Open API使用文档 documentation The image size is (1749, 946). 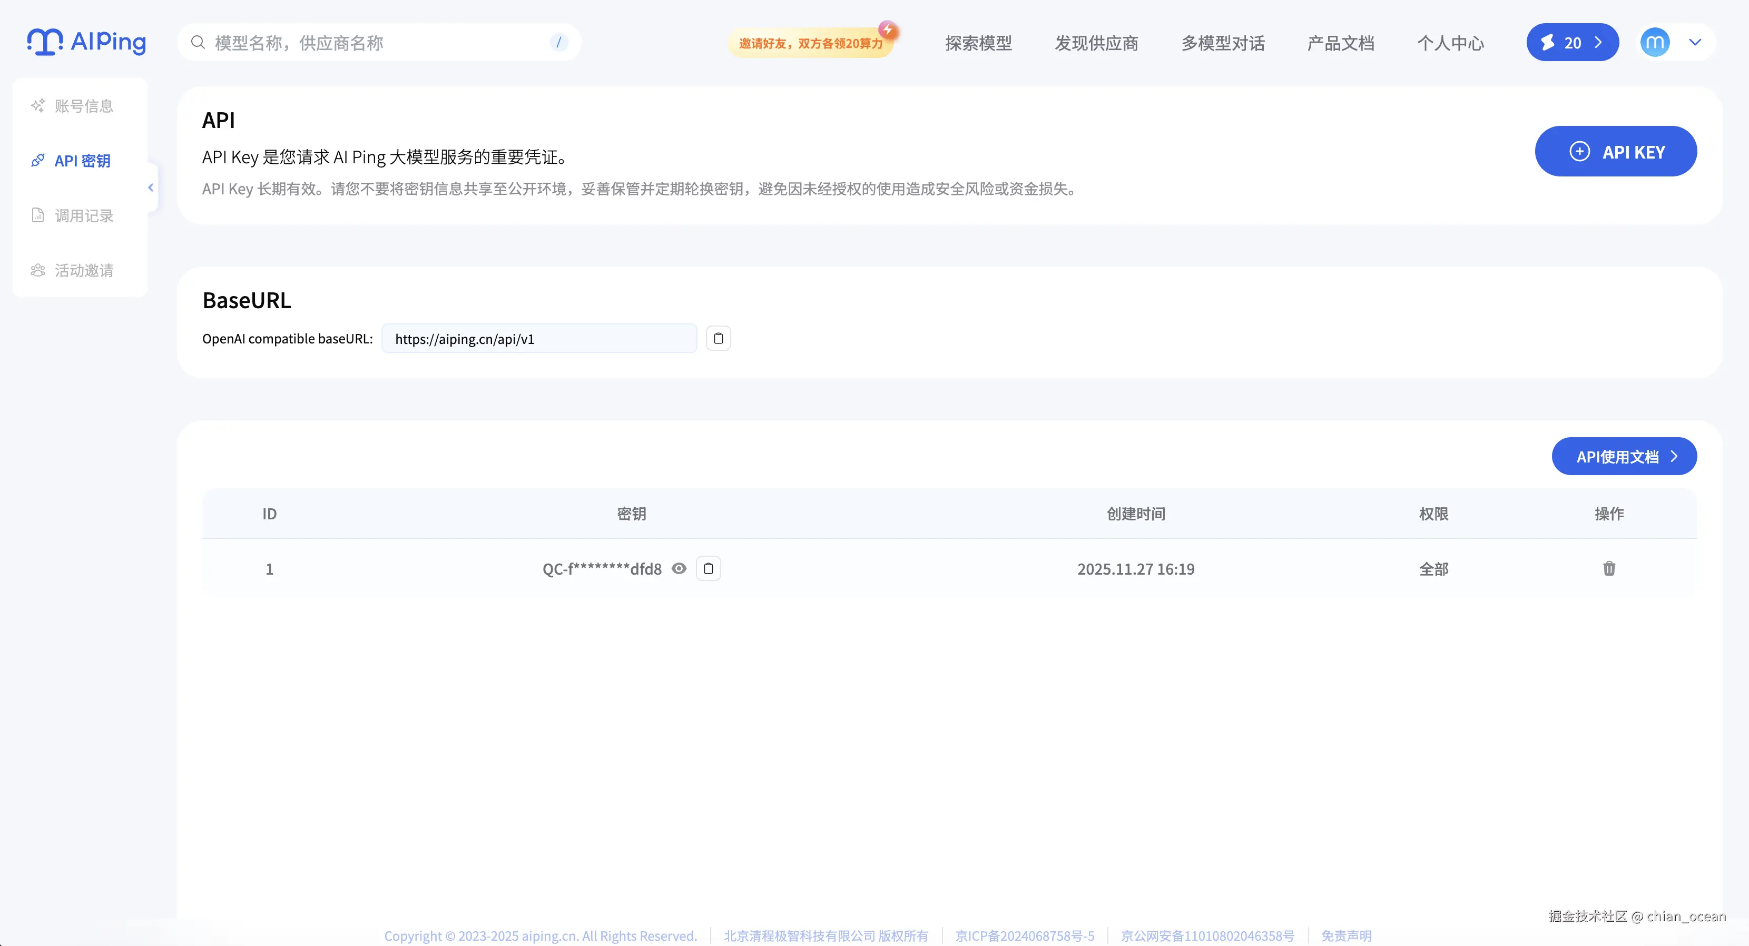1624,457
